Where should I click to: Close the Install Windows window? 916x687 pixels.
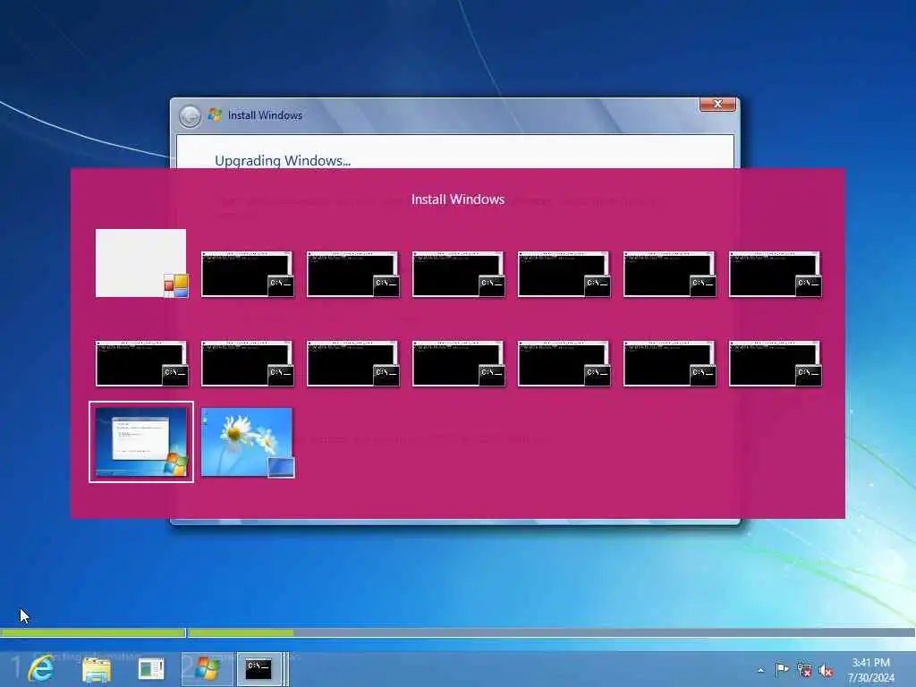(x=717, y=104)
